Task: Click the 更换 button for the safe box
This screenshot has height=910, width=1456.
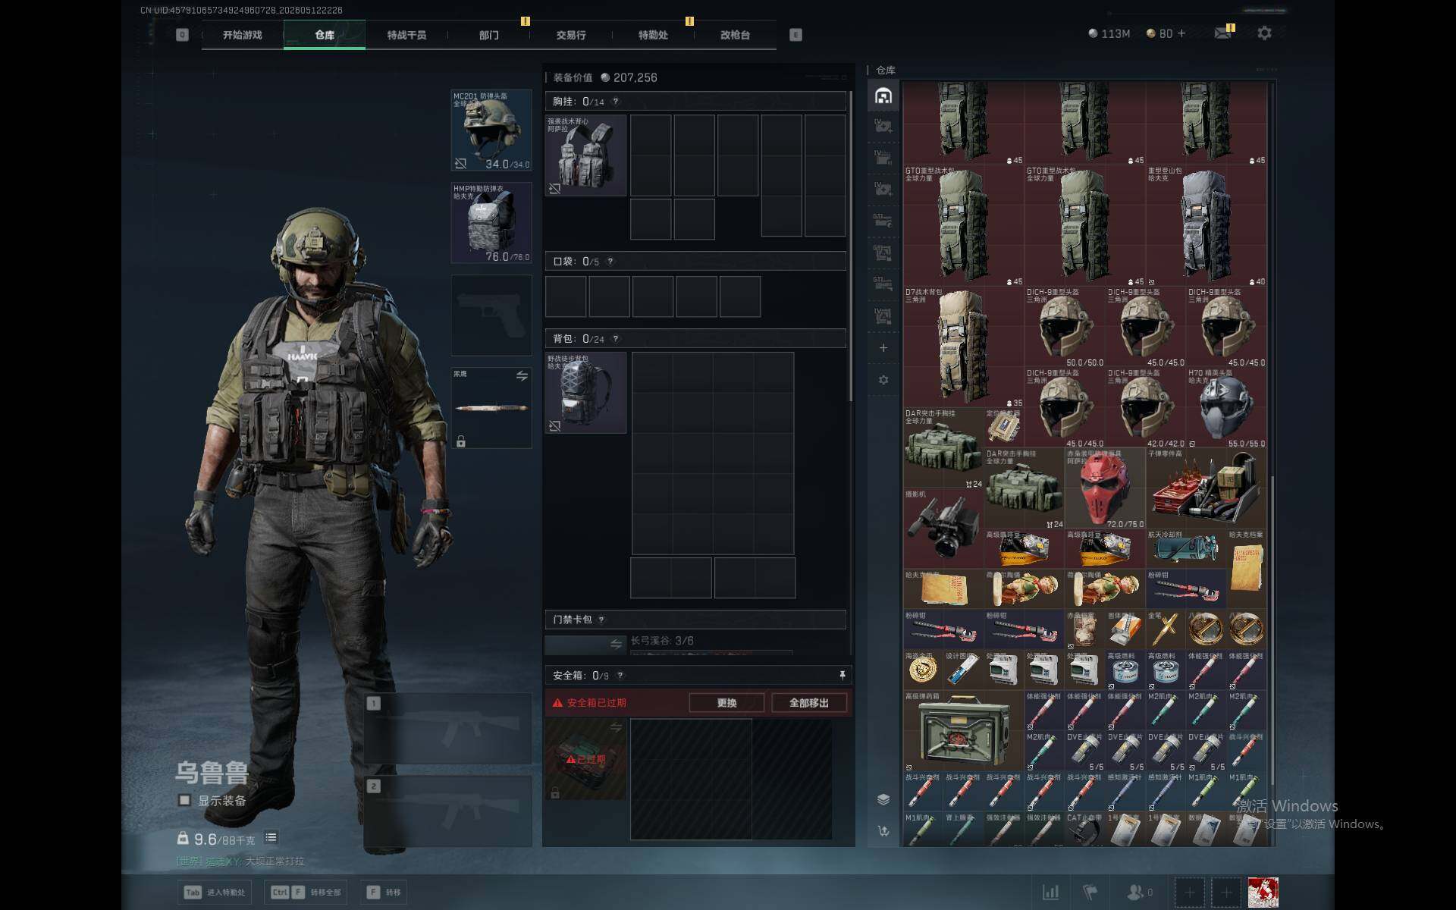Action: pos(726,703)
